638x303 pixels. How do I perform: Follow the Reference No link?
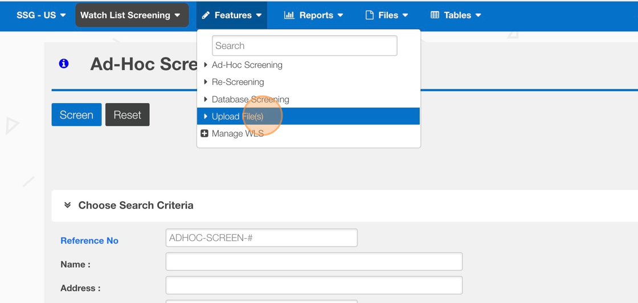[89, 240]
